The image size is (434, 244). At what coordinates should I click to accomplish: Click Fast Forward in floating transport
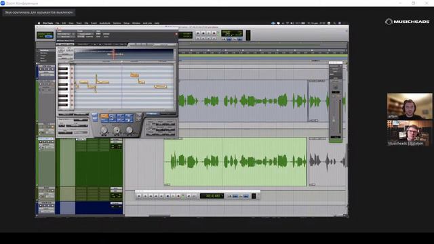point(156,196)
